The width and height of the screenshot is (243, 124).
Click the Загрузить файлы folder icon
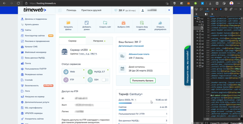(x=68, y=23)
